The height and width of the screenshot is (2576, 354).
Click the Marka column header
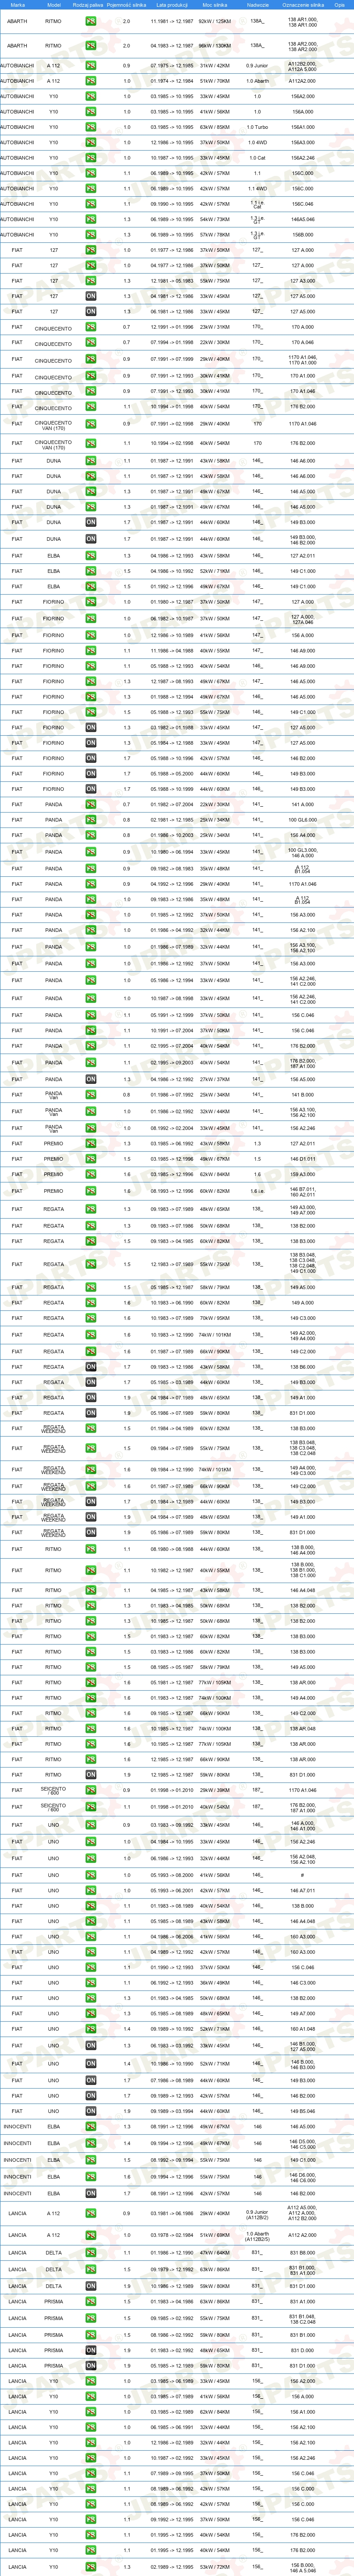tap(17, 5)
